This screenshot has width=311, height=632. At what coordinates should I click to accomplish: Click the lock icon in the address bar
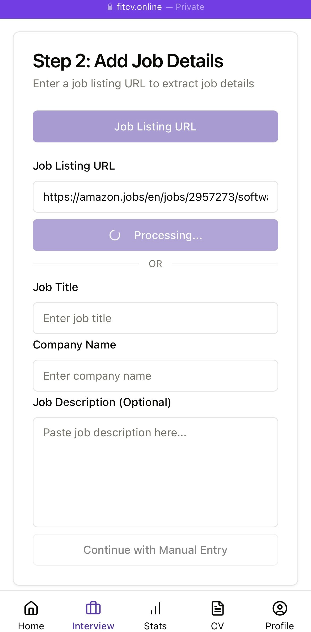[110, 7]
